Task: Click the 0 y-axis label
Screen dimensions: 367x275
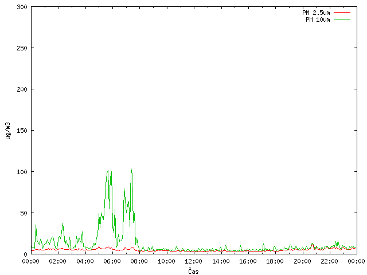Action: [25, 254]
